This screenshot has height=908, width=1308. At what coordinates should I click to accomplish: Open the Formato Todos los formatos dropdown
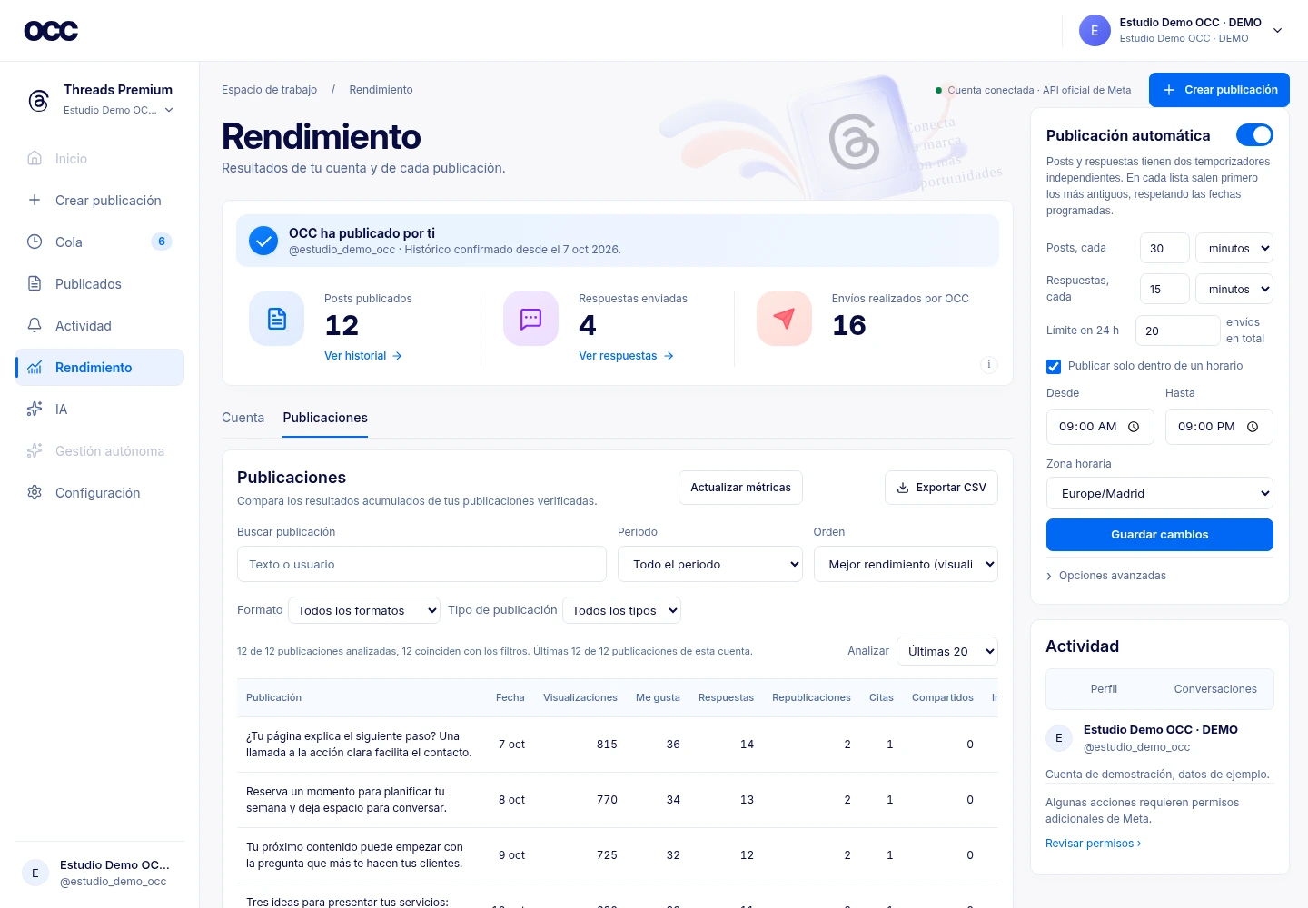(x=364, y=610)
